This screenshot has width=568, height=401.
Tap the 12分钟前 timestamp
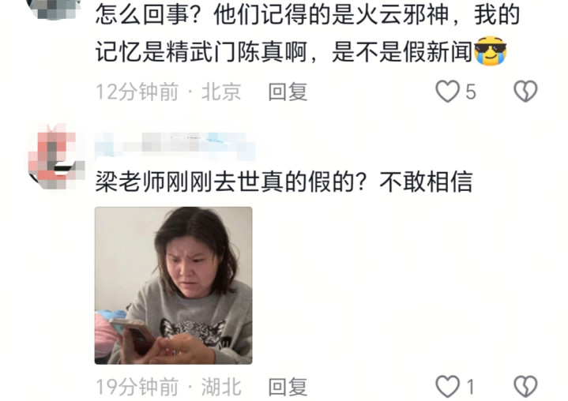[x=137, y=92]
